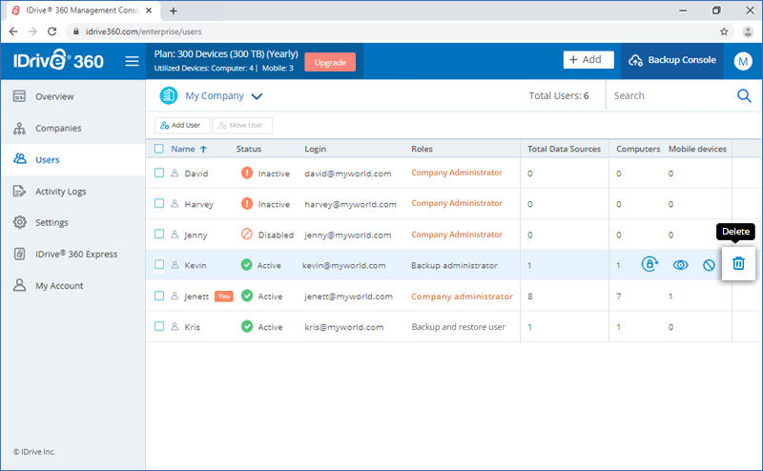Open the Backup Console
This screenshot has height=471, width=763.
[672, 60]
